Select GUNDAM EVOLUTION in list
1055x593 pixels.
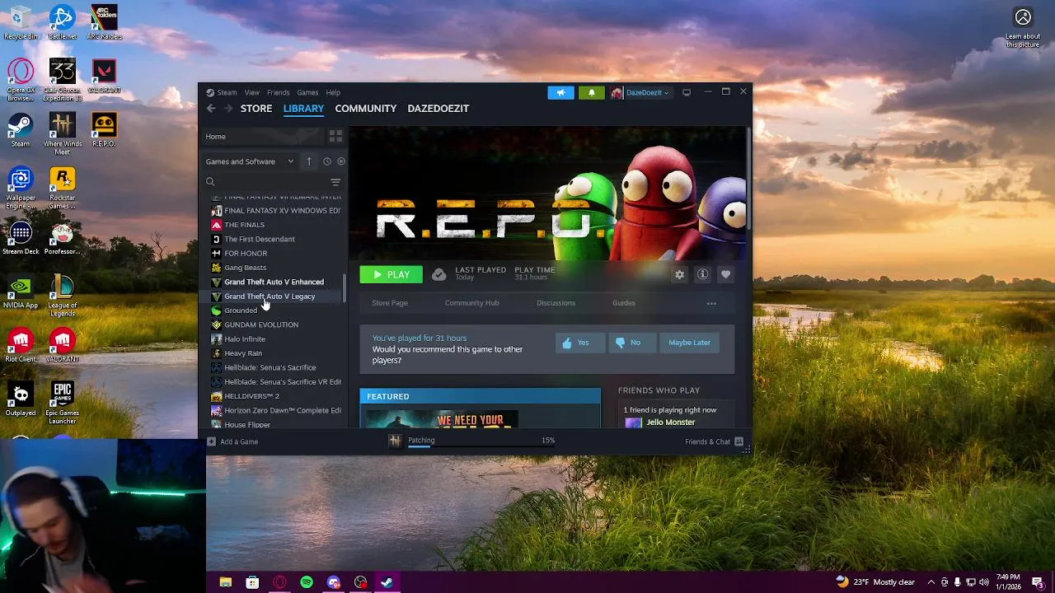click(x=261, y=325)
